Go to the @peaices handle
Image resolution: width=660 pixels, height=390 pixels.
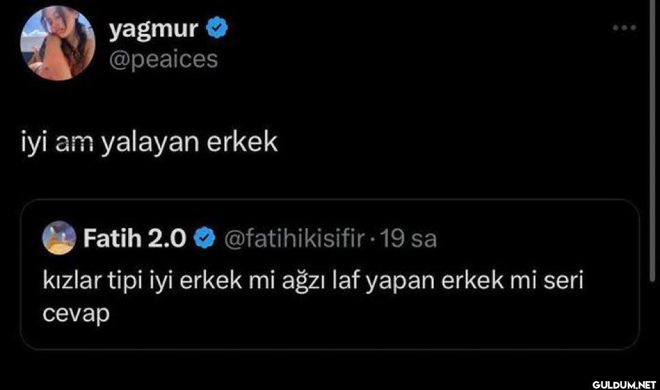click(163, 59)
